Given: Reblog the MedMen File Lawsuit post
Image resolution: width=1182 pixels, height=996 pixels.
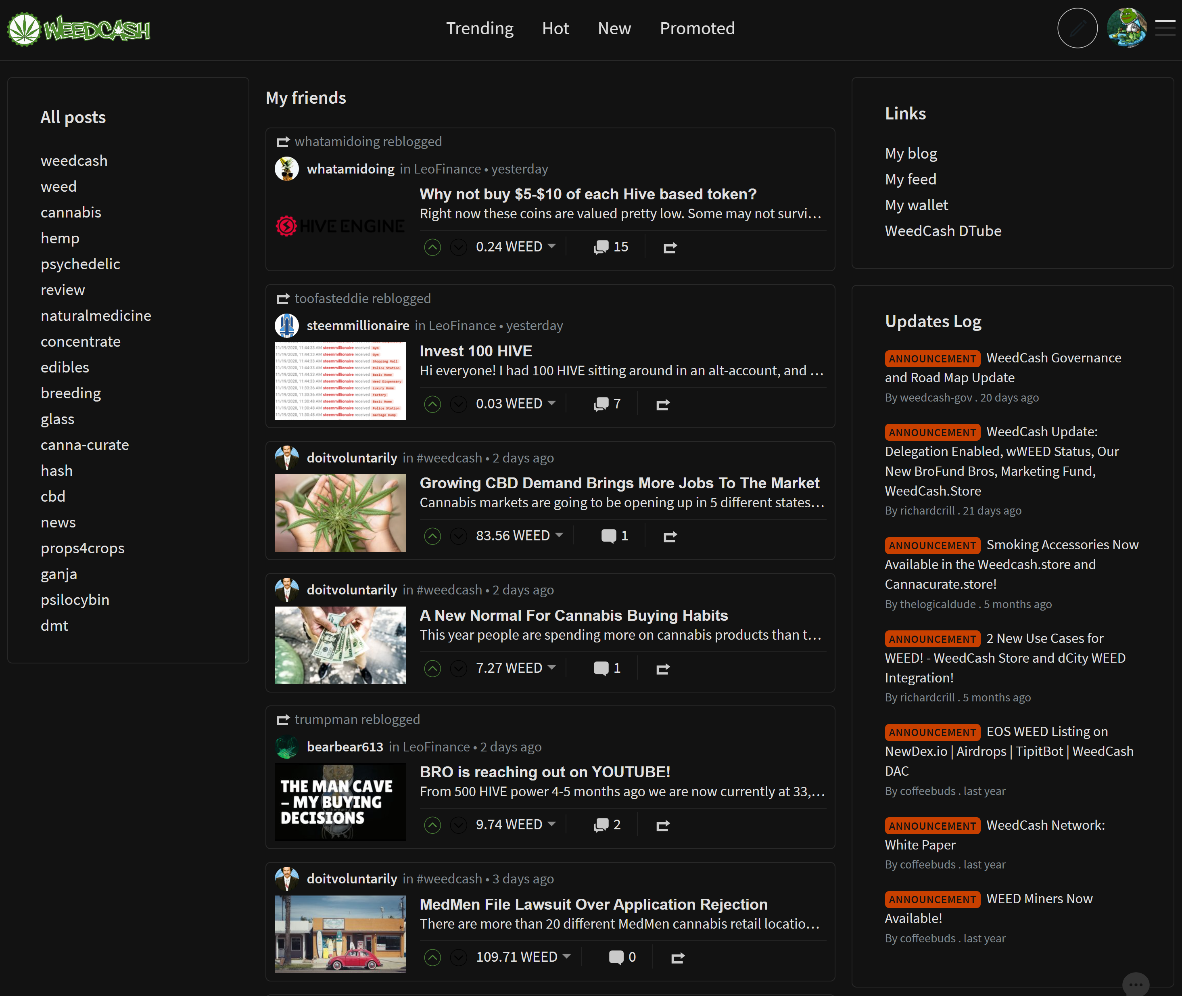Looking at the screenshot, I should pyautogui.click(x=677, y=958).
